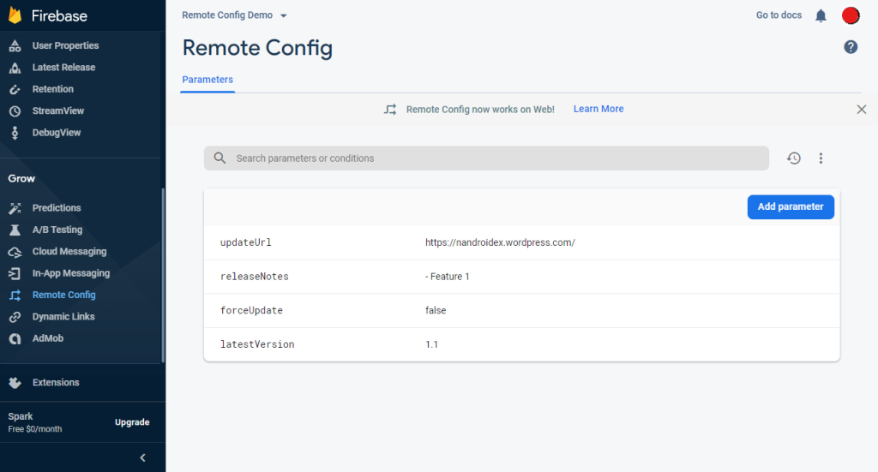Click the notifications bell icon

821,15
